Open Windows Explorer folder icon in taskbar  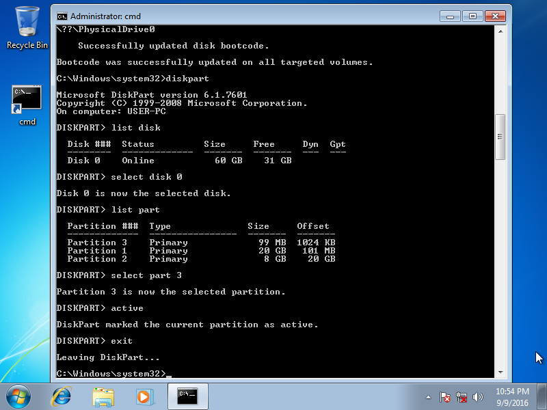[x=103, y=397]
